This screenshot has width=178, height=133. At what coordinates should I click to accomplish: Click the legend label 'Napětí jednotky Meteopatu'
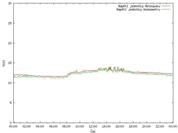click(x=139, y=6)
